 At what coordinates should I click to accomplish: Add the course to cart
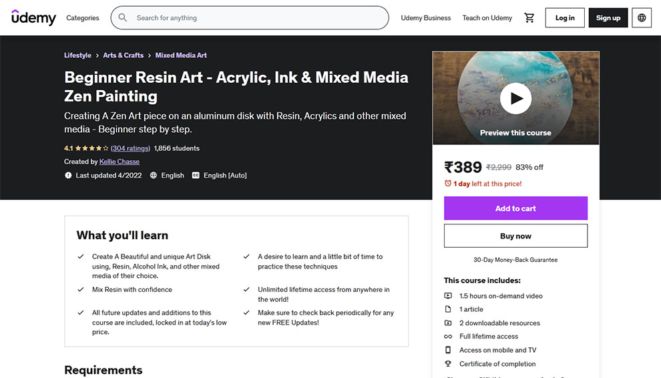point(515,208)
